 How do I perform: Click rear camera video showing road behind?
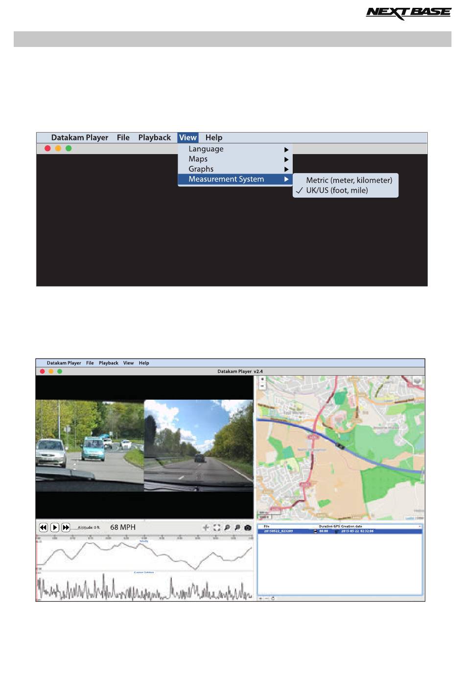tap(198, 446)
